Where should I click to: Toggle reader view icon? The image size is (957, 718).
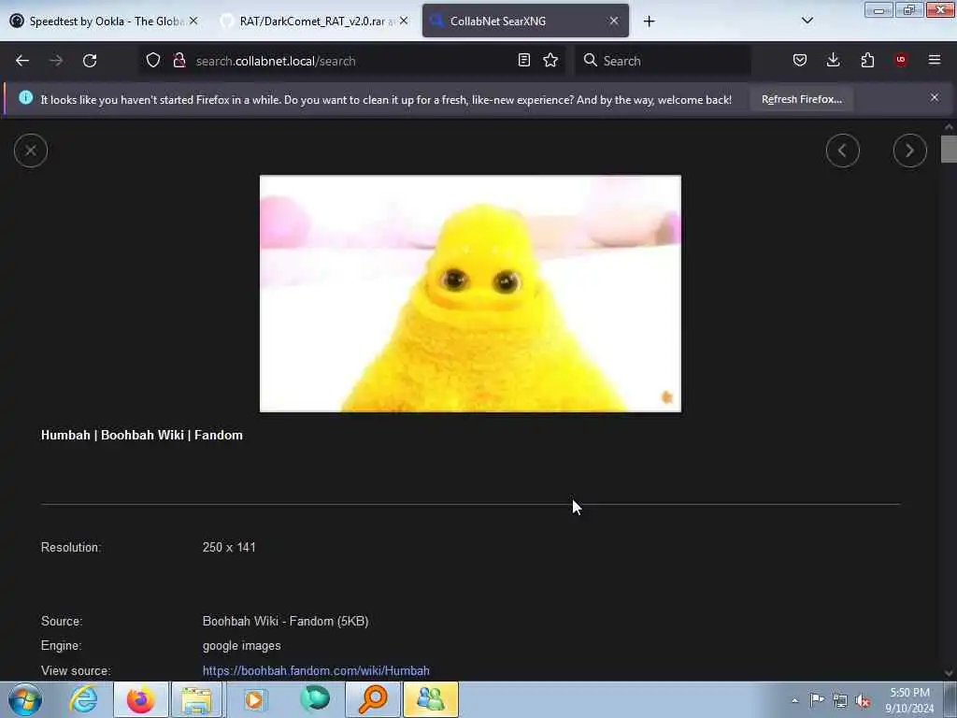523,60
